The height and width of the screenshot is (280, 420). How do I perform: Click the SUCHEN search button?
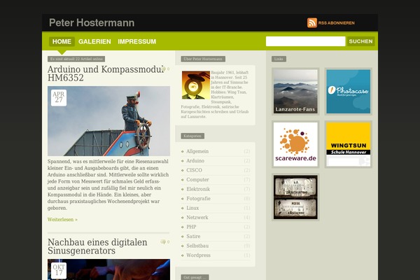360,41
